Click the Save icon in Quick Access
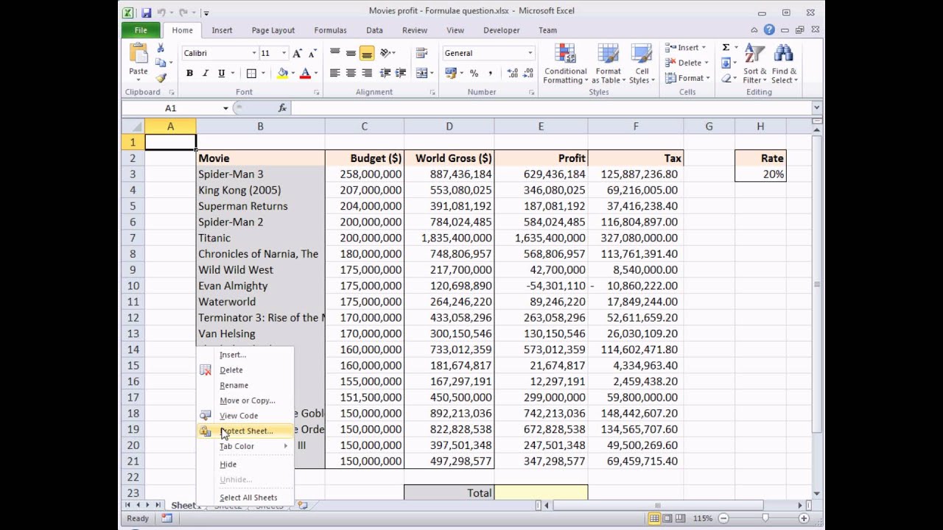Screen dimensions: 943x530 pyautogui.click(x=146, y=13)
